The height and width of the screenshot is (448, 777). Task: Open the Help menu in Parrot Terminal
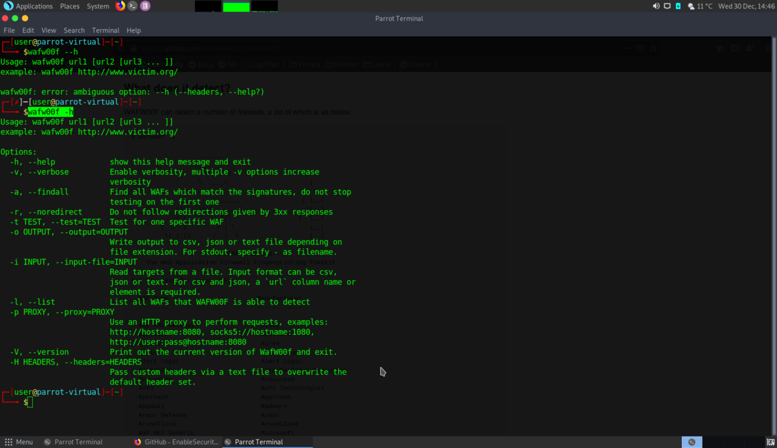coord(133,30)
